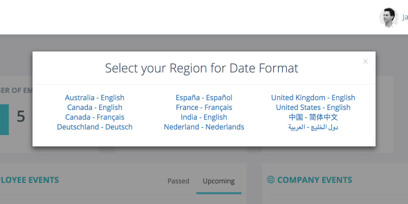
Task: Click the globe icon beside Company Events
Action: tap(271, 180)
